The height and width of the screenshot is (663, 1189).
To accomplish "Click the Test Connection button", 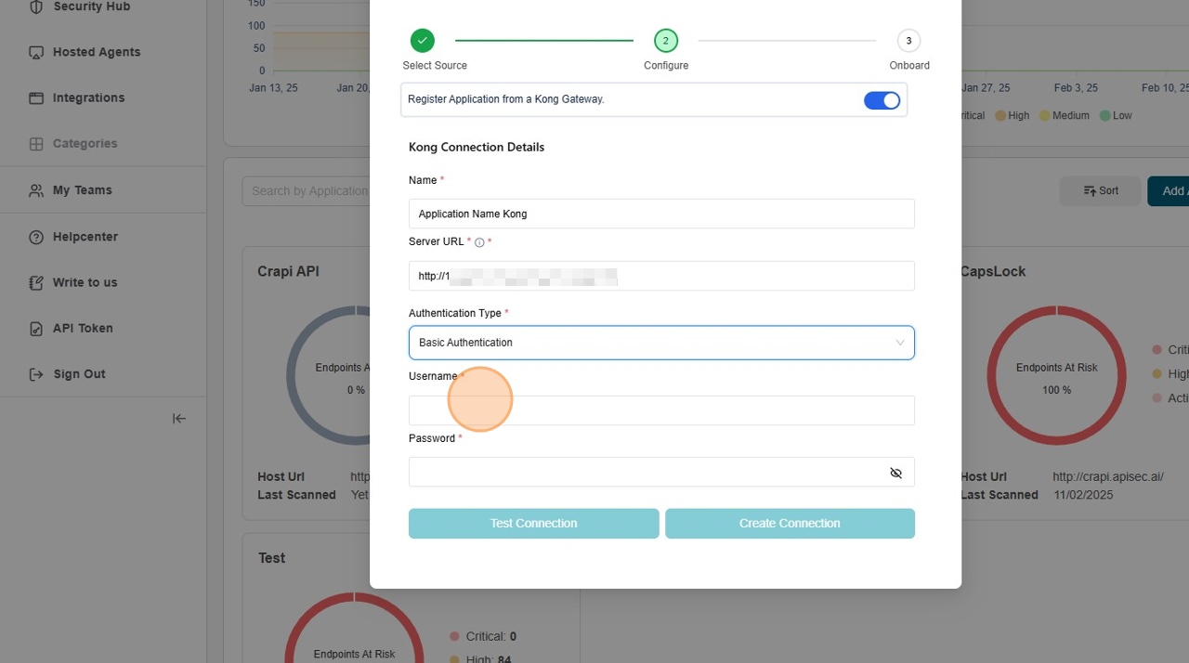I will [x=533, y=524].
